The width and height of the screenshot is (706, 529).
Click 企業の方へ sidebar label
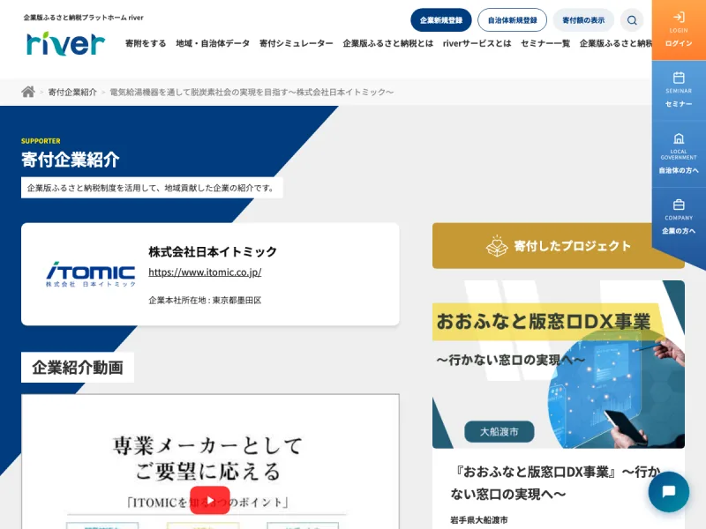pyautogui.click(x=679, y=231)
